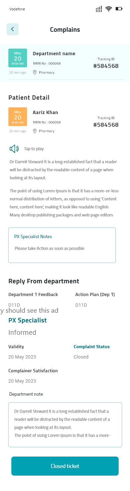Play the audio via the speaker icon
Image resolution: width=130 pixels, height=491 pixels.
14,149
